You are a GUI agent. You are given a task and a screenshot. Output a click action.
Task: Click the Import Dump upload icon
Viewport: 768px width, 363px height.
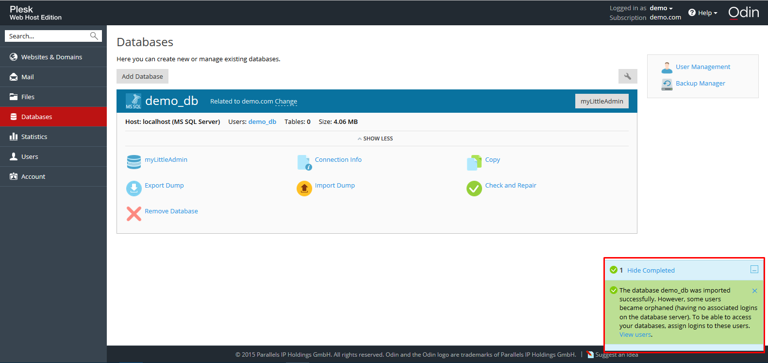[x=304, y=188]
